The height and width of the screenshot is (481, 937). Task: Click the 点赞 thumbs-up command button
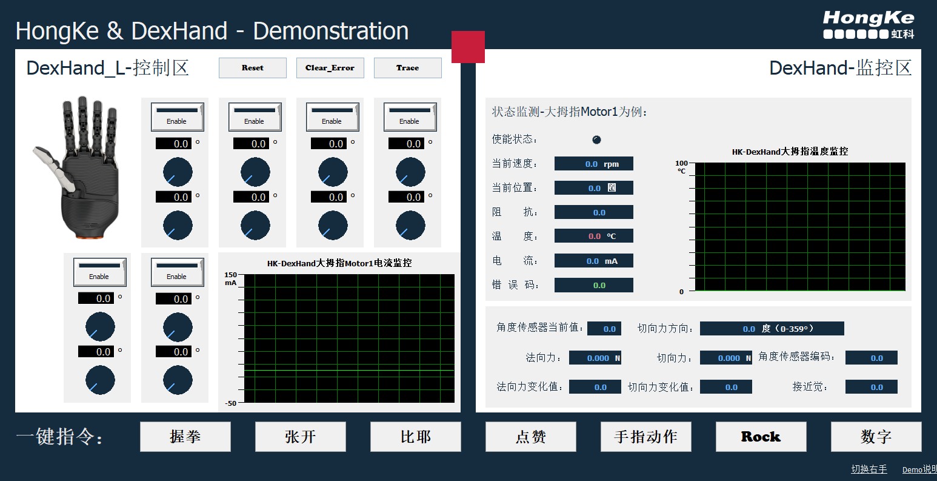pos(530,436)
